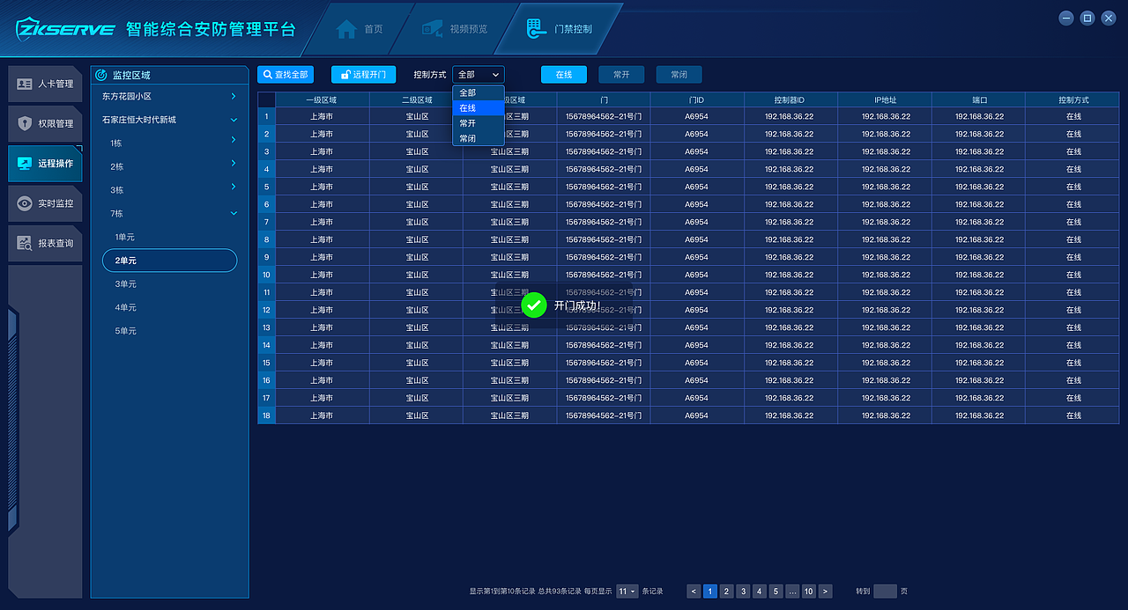Screen dimensions: 1128x610
Task: Click the camera icon in 视频预览 tab
Action: pyautogui.click(x=432, y=29)
